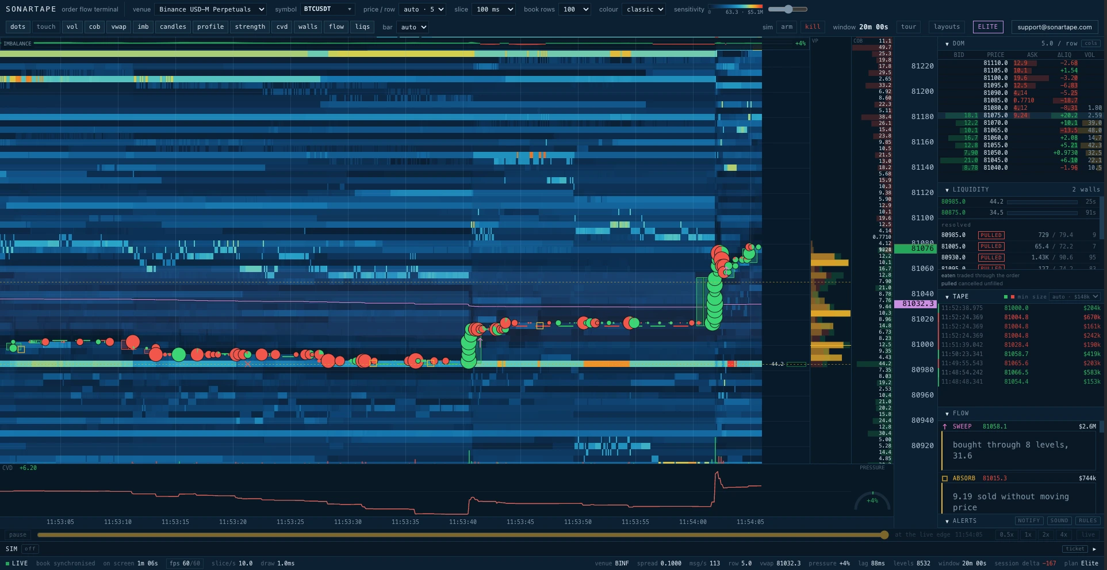Click the NOTIFY alerts button
The width and height of the screenshot is (1107, 570).
click(x=1029, y=521)
